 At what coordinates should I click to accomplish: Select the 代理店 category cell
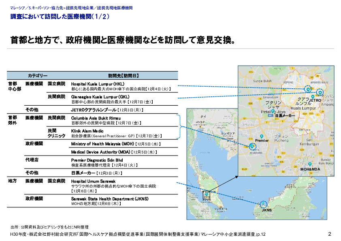(x=32, y=160)
